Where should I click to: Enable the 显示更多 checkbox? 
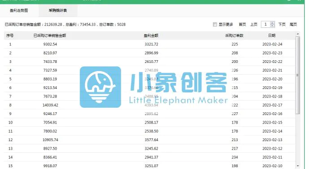point(215,24)
